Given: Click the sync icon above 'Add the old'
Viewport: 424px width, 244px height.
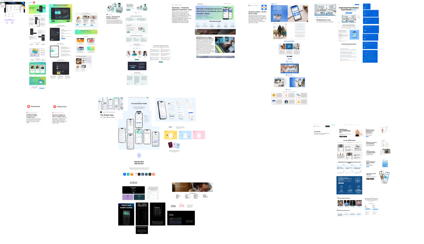Looking at the screenshot, I should click(139, 156).
